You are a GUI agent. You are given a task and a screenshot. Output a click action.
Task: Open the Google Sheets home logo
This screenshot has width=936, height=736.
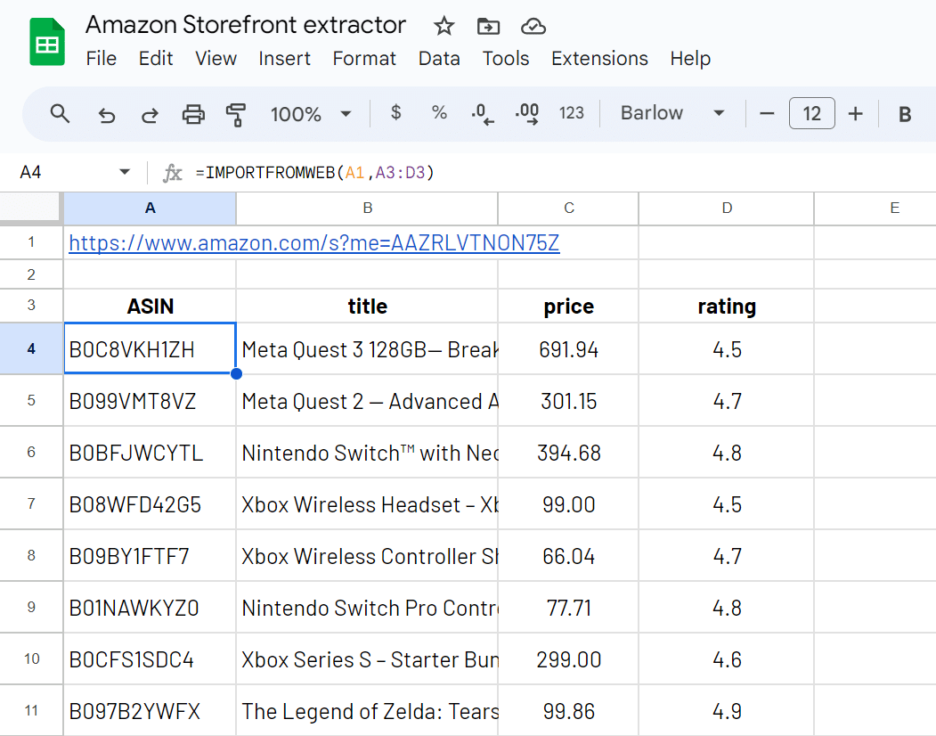(47, 42)
